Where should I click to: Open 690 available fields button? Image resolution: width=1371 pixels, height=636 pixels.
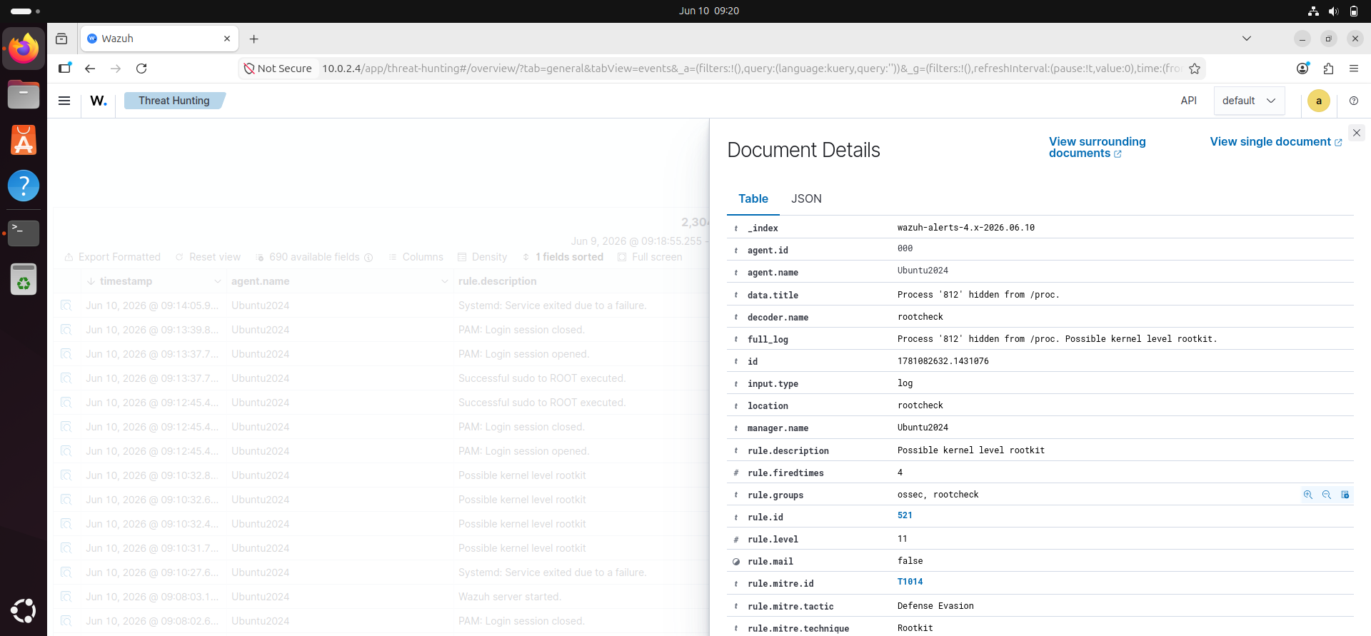(x=314, y=257)
